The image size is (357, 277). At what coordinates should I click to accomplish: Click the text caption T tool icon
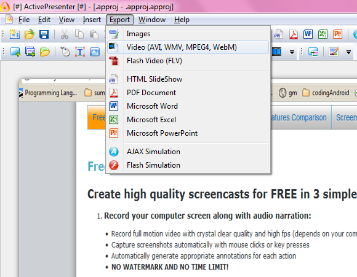click(x=80, y=52)
